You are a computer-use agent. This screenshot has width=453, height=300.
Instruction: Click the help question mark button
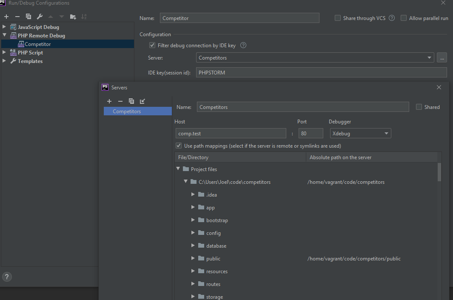click(x=7, y=277)
